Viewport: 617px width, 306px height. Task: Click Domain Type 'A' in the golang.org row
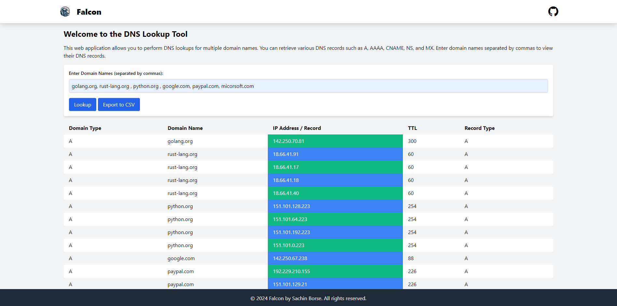tap(71, 141)
